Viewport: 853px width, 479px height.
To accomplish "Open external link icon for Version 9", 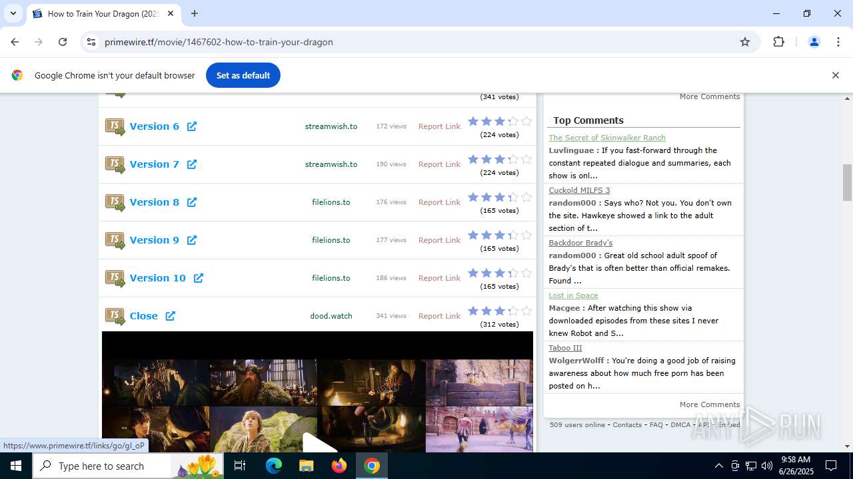I will pos(192,240).
